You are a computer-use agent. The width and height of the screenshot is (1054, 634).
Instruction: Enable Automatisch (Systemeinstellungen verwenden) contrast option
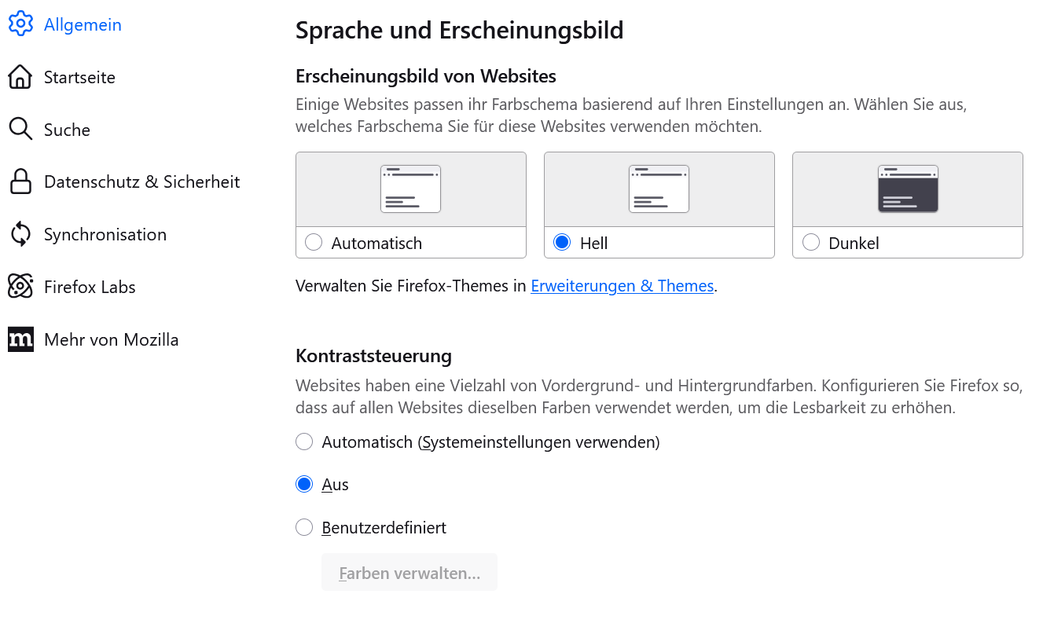304,442
